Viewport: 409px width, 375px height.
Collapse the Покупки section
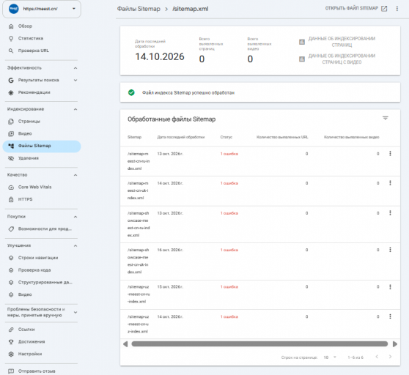pos(75,217)
